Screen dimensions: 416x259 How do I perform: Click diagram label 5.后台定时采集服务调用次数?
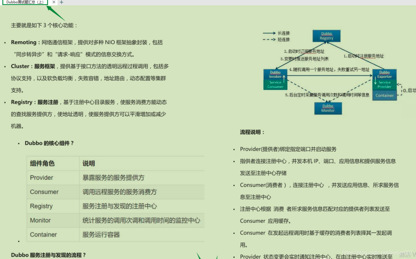[311, 95]
